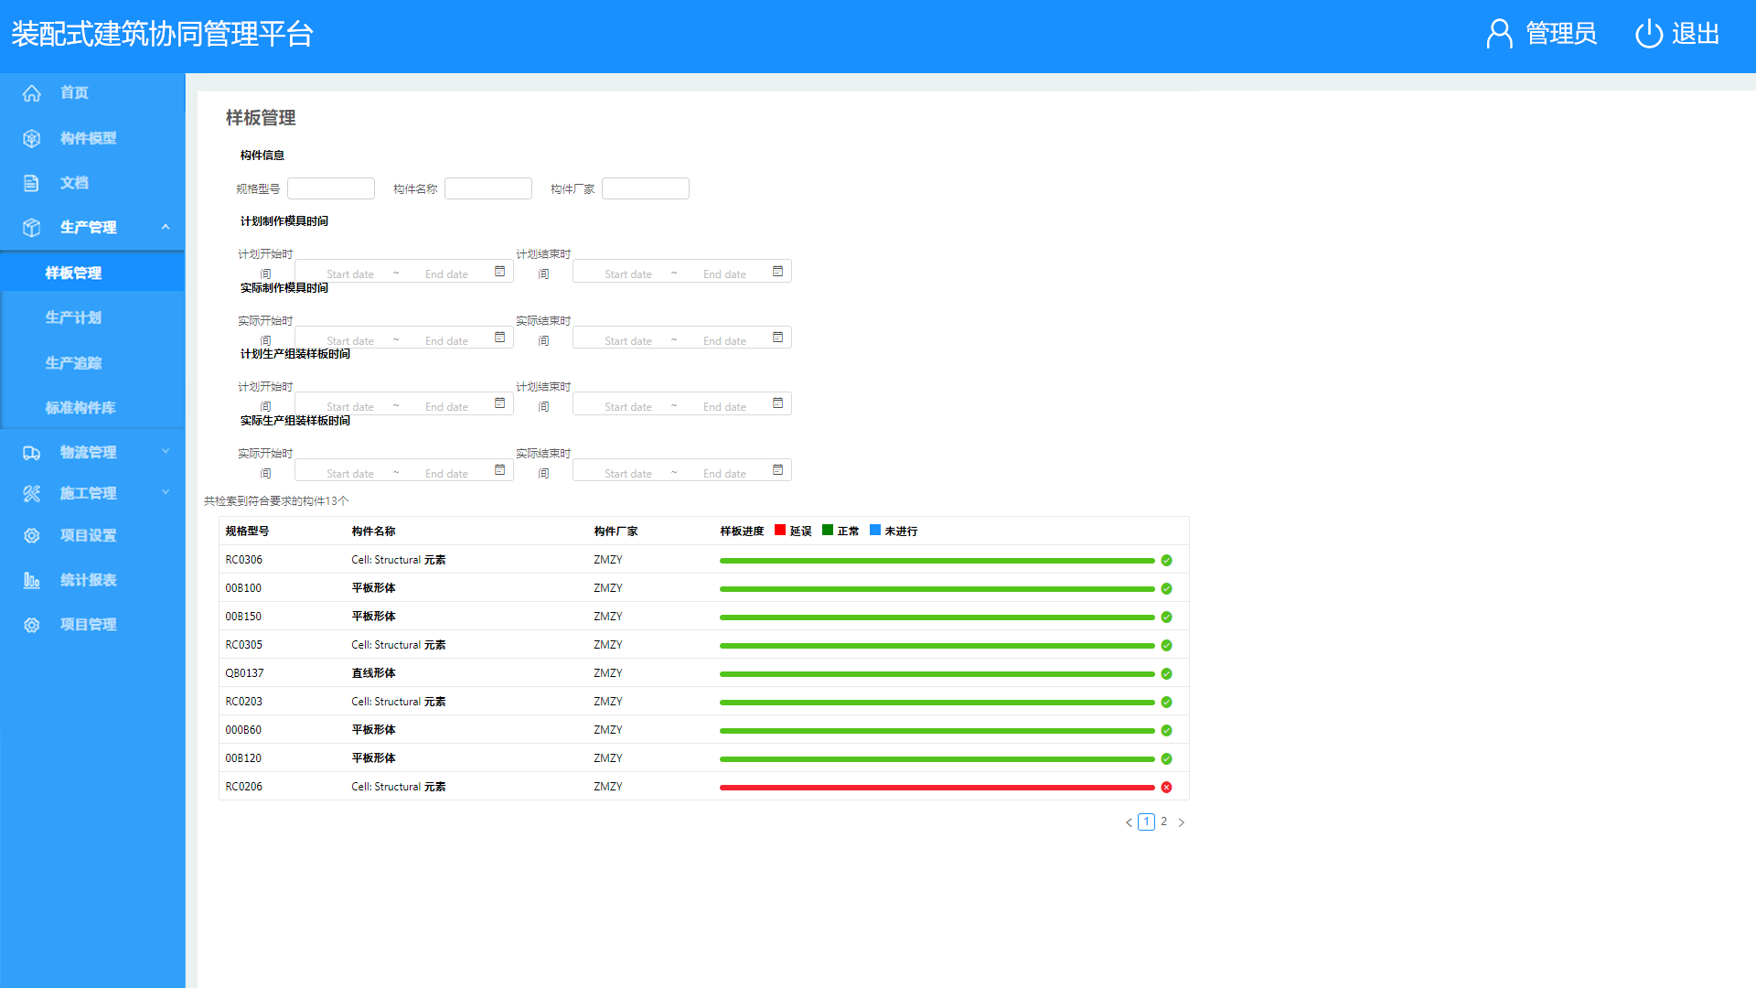Click green check icon for 000B60

pos(1166,731)
